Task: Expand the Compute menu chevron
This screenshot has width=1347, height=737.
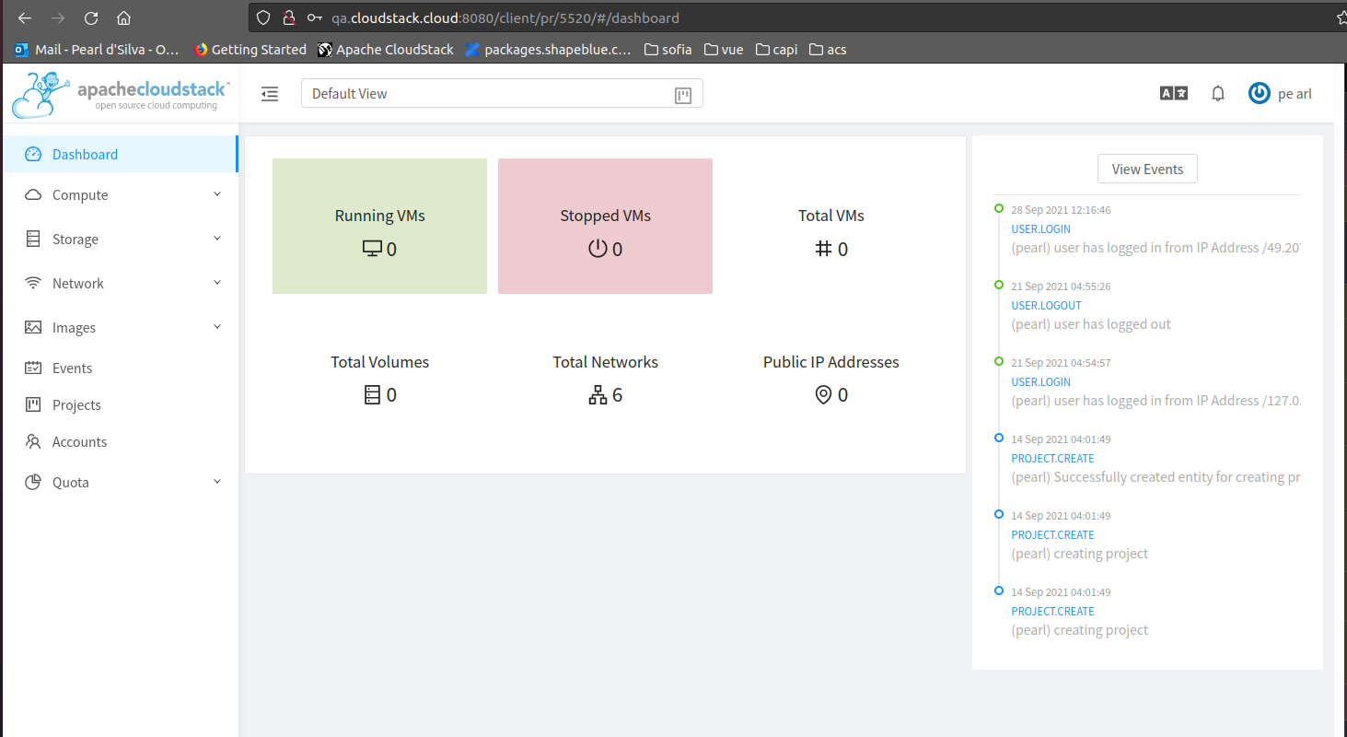Action: (x=217, y=194)
